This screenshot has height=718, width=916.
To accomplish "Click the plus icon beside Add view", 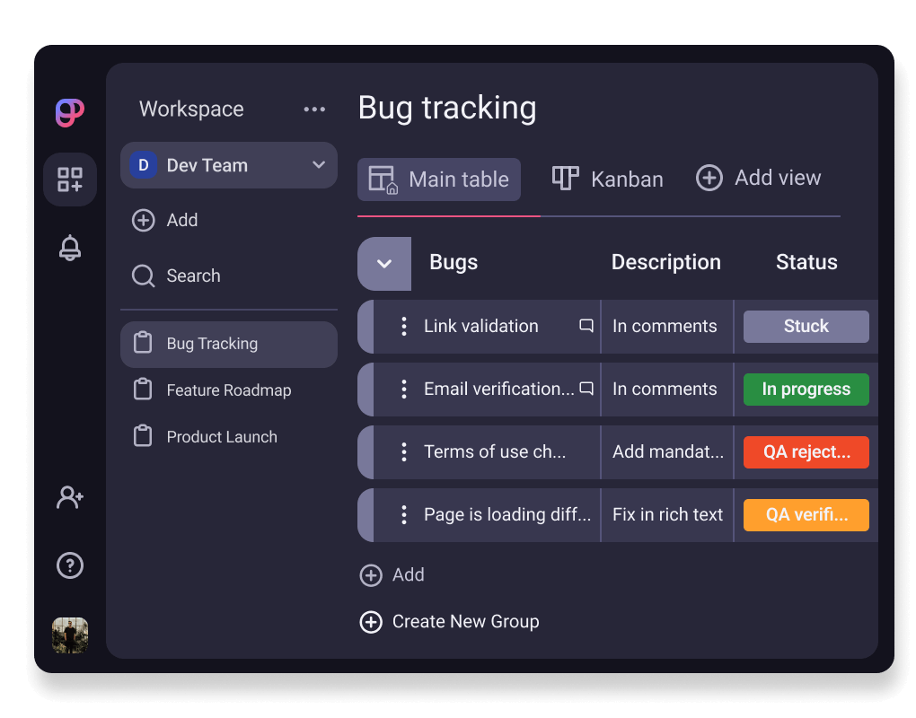I will 709,178.
